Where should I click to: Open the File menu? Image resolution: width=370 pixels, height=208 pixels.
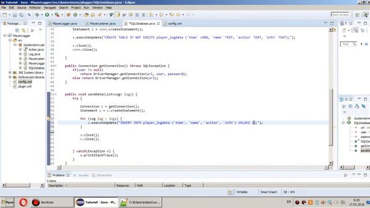tap(3, 8)
